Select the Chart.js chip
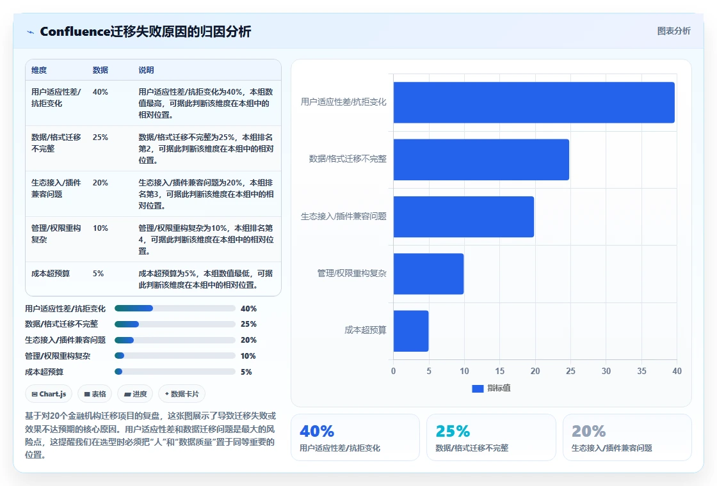 coord(49,394)
